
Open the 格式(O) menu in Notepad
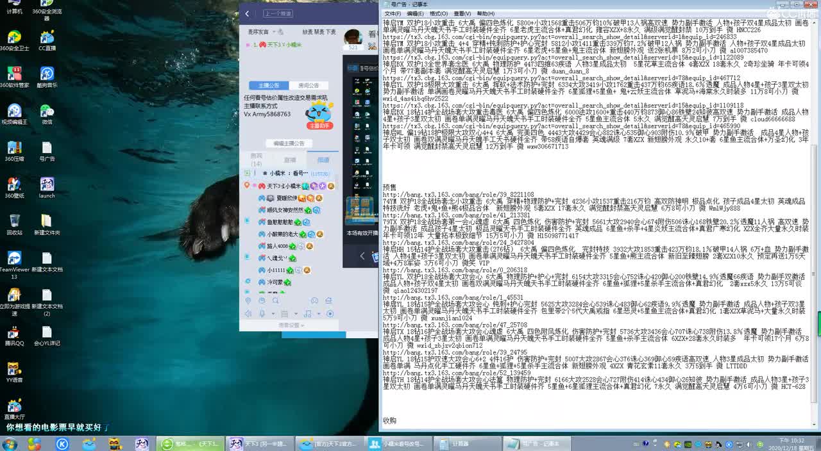439,13
